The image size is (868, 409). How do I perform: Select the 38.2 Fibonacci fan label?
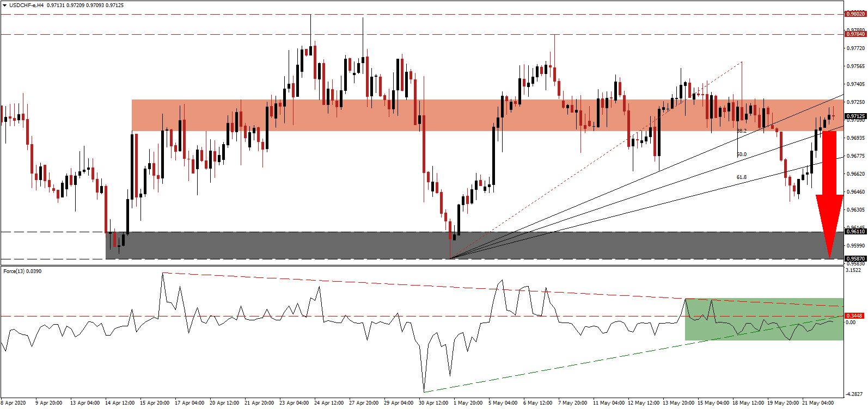pyautogui.click(x=742, y=131)
